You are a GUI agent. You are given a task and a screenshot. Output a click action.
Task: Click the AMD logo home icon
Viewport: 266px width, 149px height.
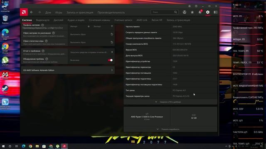click(x=24, y=12)
